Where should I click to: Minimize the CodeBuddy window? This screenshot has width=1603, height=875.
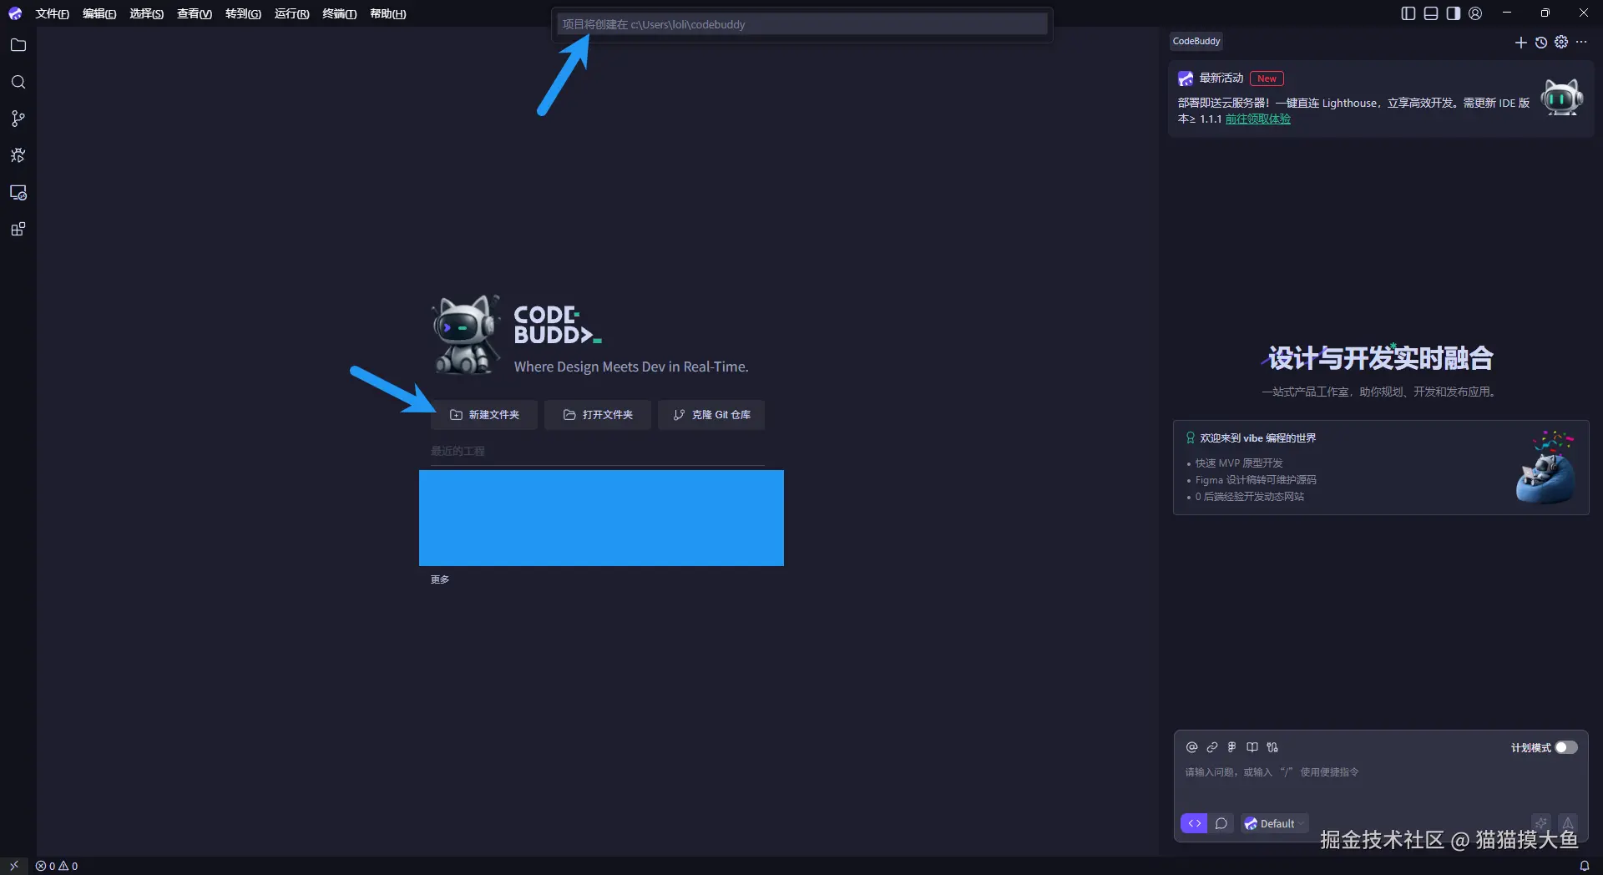point(1507,13)
